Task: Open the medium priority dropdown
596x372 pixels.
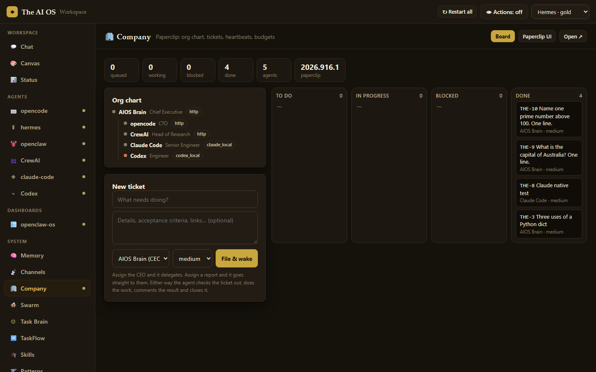Action: pyautogui.click(x=192, y=258)
